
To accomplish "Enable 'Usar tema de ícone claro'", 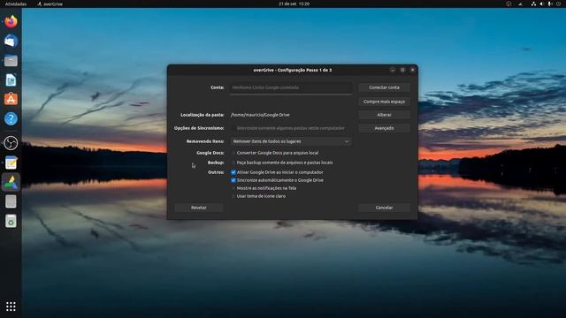I will [233, 196].
